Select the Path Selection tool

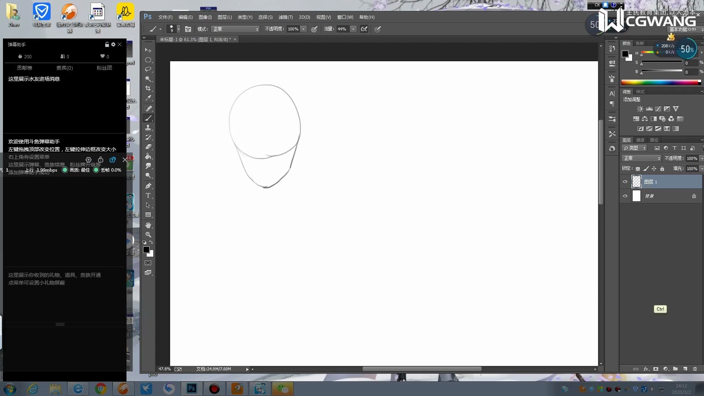point(148,205)
